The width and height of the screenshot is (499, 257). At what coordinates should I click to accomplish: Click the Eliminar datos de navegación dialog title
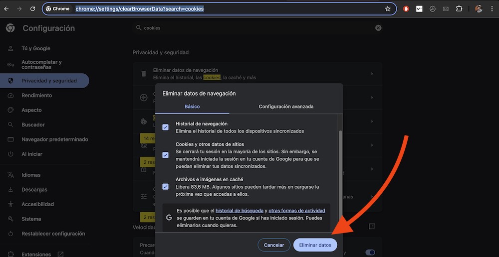tap(199, 94)
